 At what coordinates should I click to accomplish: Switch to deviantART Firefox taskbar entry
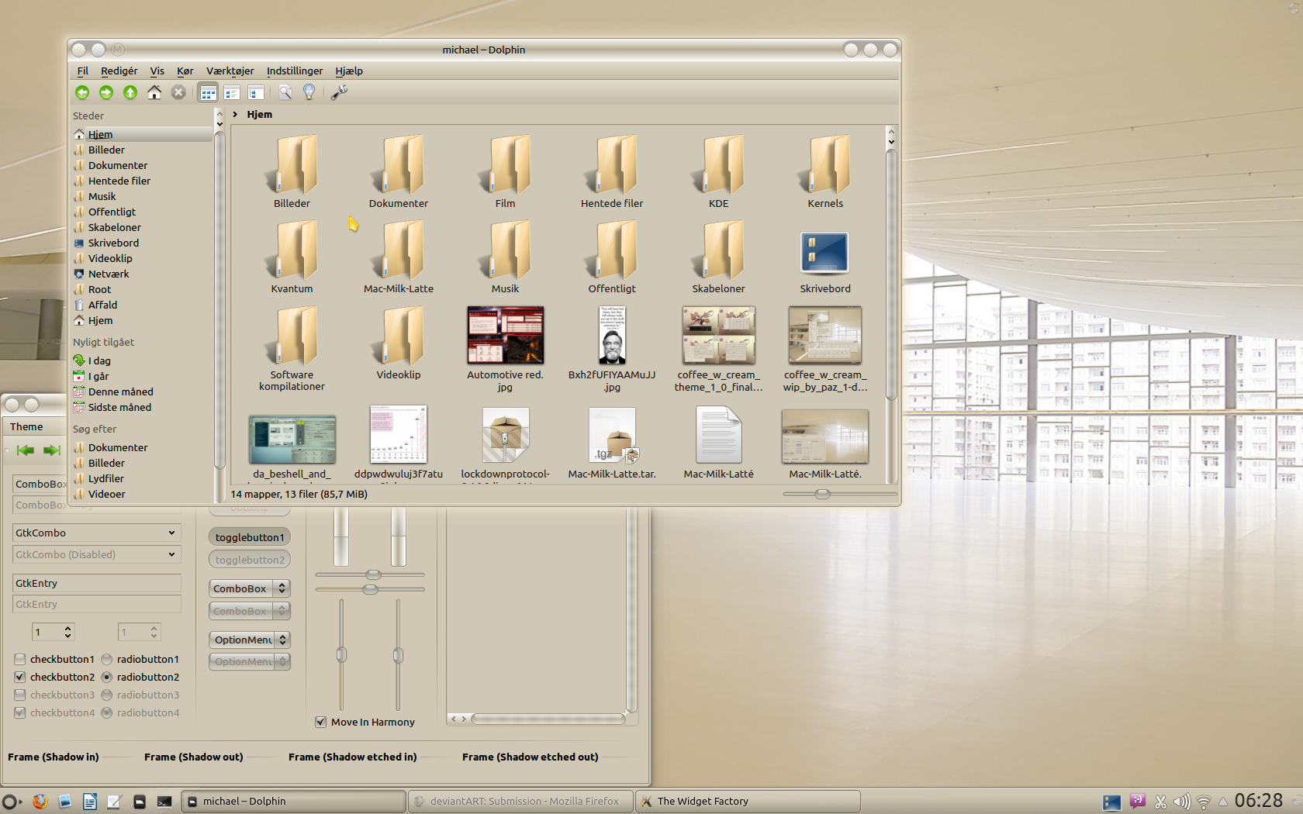pos(520,802)
